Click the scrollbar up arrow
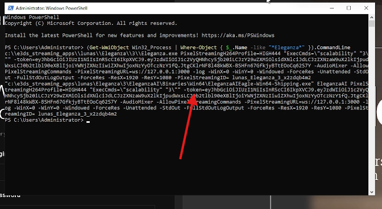 pyautogui.click(x=372, y=18)
